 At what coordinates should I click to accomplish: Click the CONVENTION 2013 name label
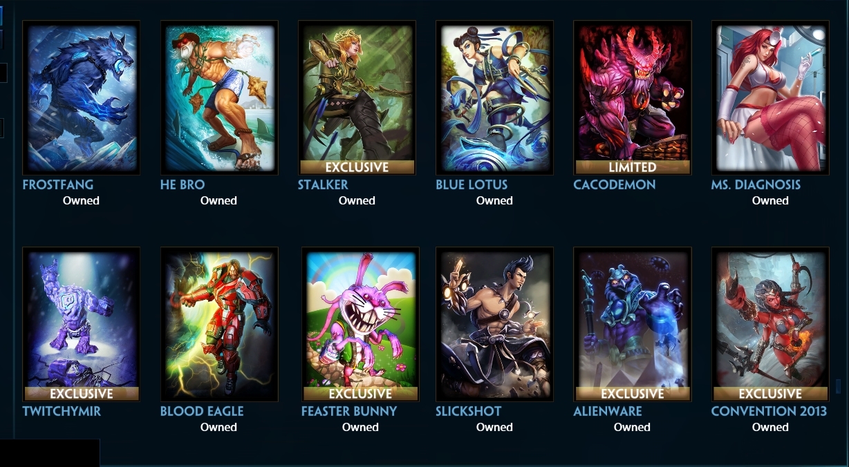click(769, 411)
